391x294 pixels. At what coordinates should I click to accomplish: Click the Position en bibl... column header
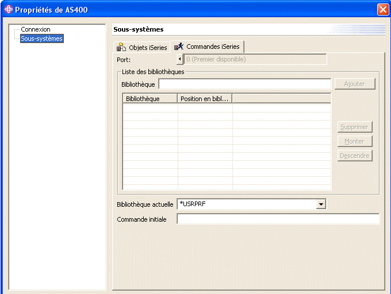pyautogui.click(x=205, y=99)
